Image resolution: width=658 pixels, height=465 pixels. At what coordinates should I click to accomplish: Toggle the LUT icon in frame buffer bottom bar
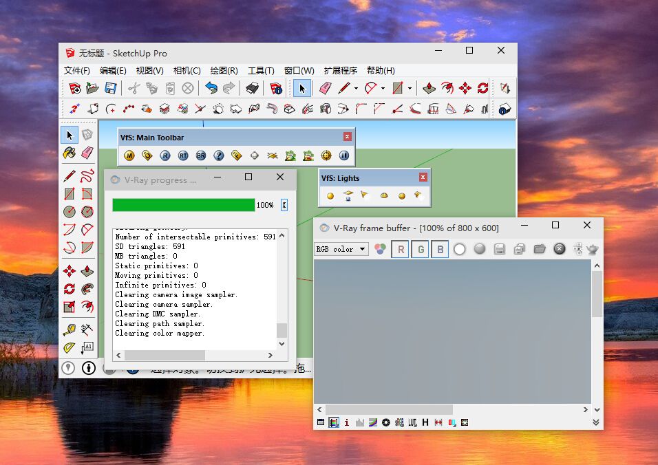coord(412,422)
